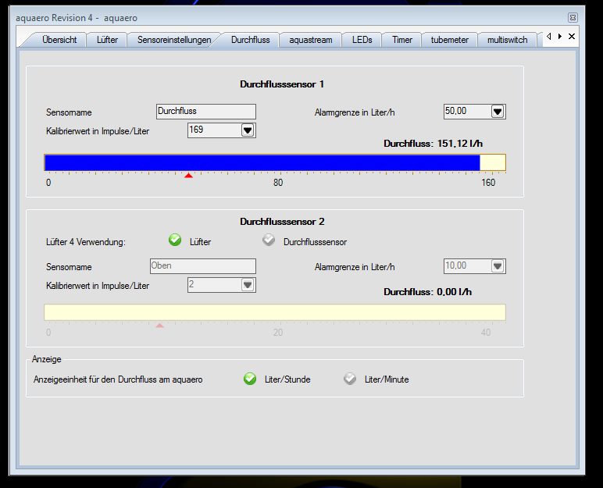603x488 pixels.
Task: Select Durchflusssensor option for Lüfter 4 Verwendung
Action: (269, 240)
